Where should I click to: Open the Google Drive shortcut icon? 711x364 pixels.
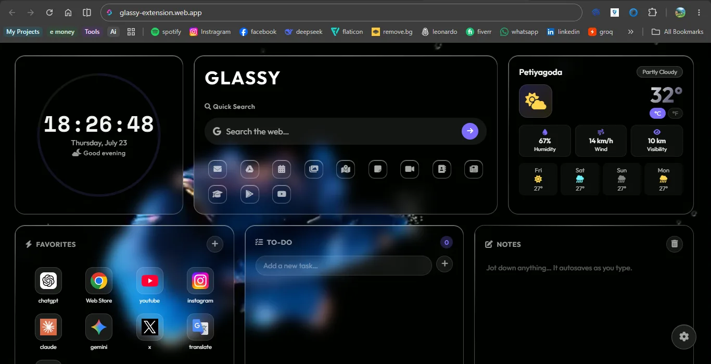tap(250, 169)
